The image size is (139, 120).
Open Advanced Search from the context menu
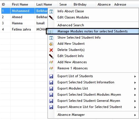93,25
